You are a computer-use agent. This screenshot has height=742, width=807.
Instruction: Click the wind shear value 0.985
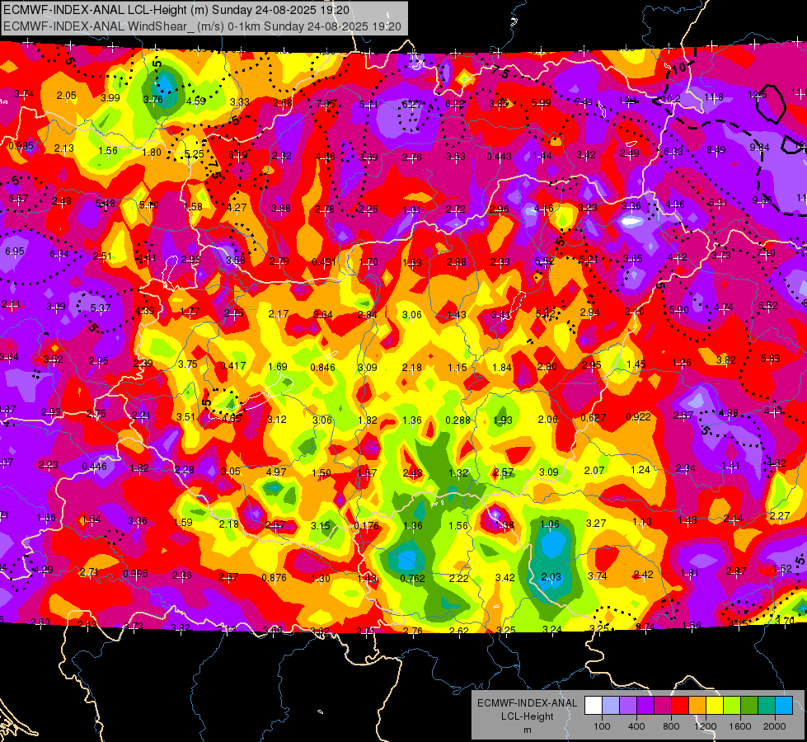coord(21,146)
